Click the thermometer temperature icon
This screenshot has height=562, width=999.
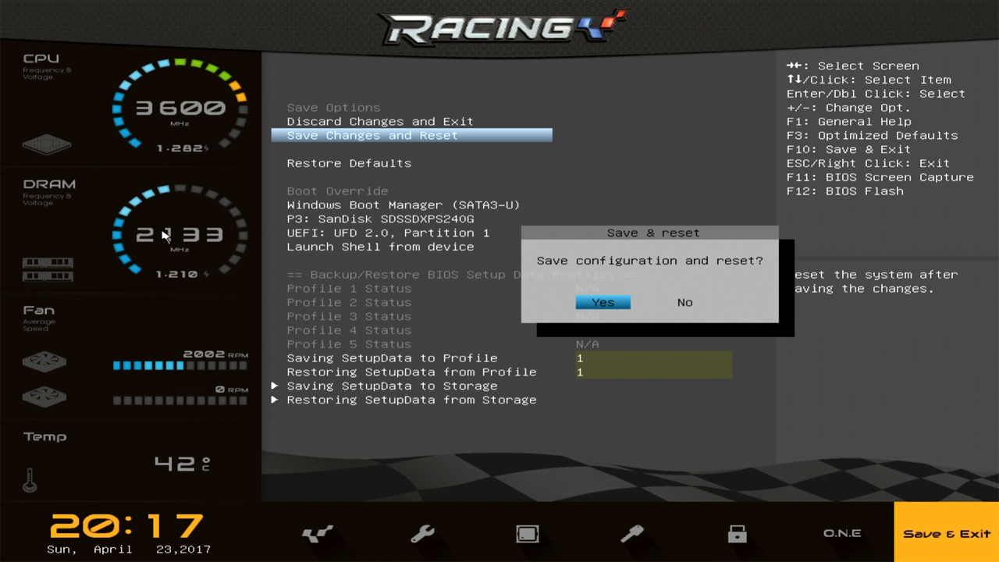30,480
